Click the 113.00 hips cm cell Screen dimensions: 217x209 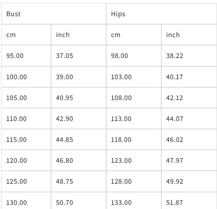click(121, 119)
